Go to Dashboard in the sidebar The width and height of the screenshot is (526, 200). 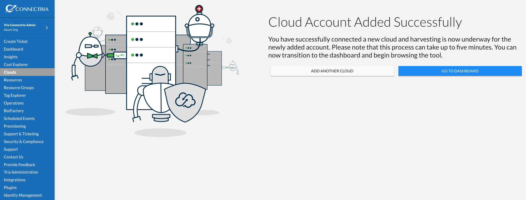point(14,49)
